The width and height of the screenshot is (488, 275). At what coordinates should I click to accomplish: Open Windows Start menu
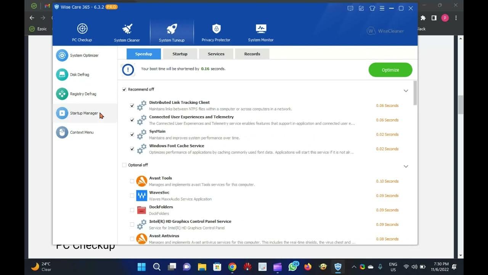[141, 267]
